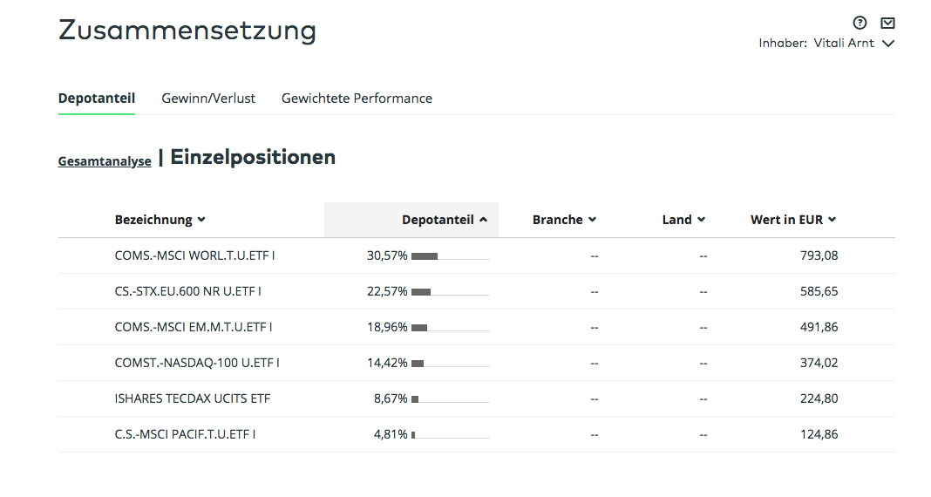
Task: Open the mail envelope icon
Action: coord(887,24)
